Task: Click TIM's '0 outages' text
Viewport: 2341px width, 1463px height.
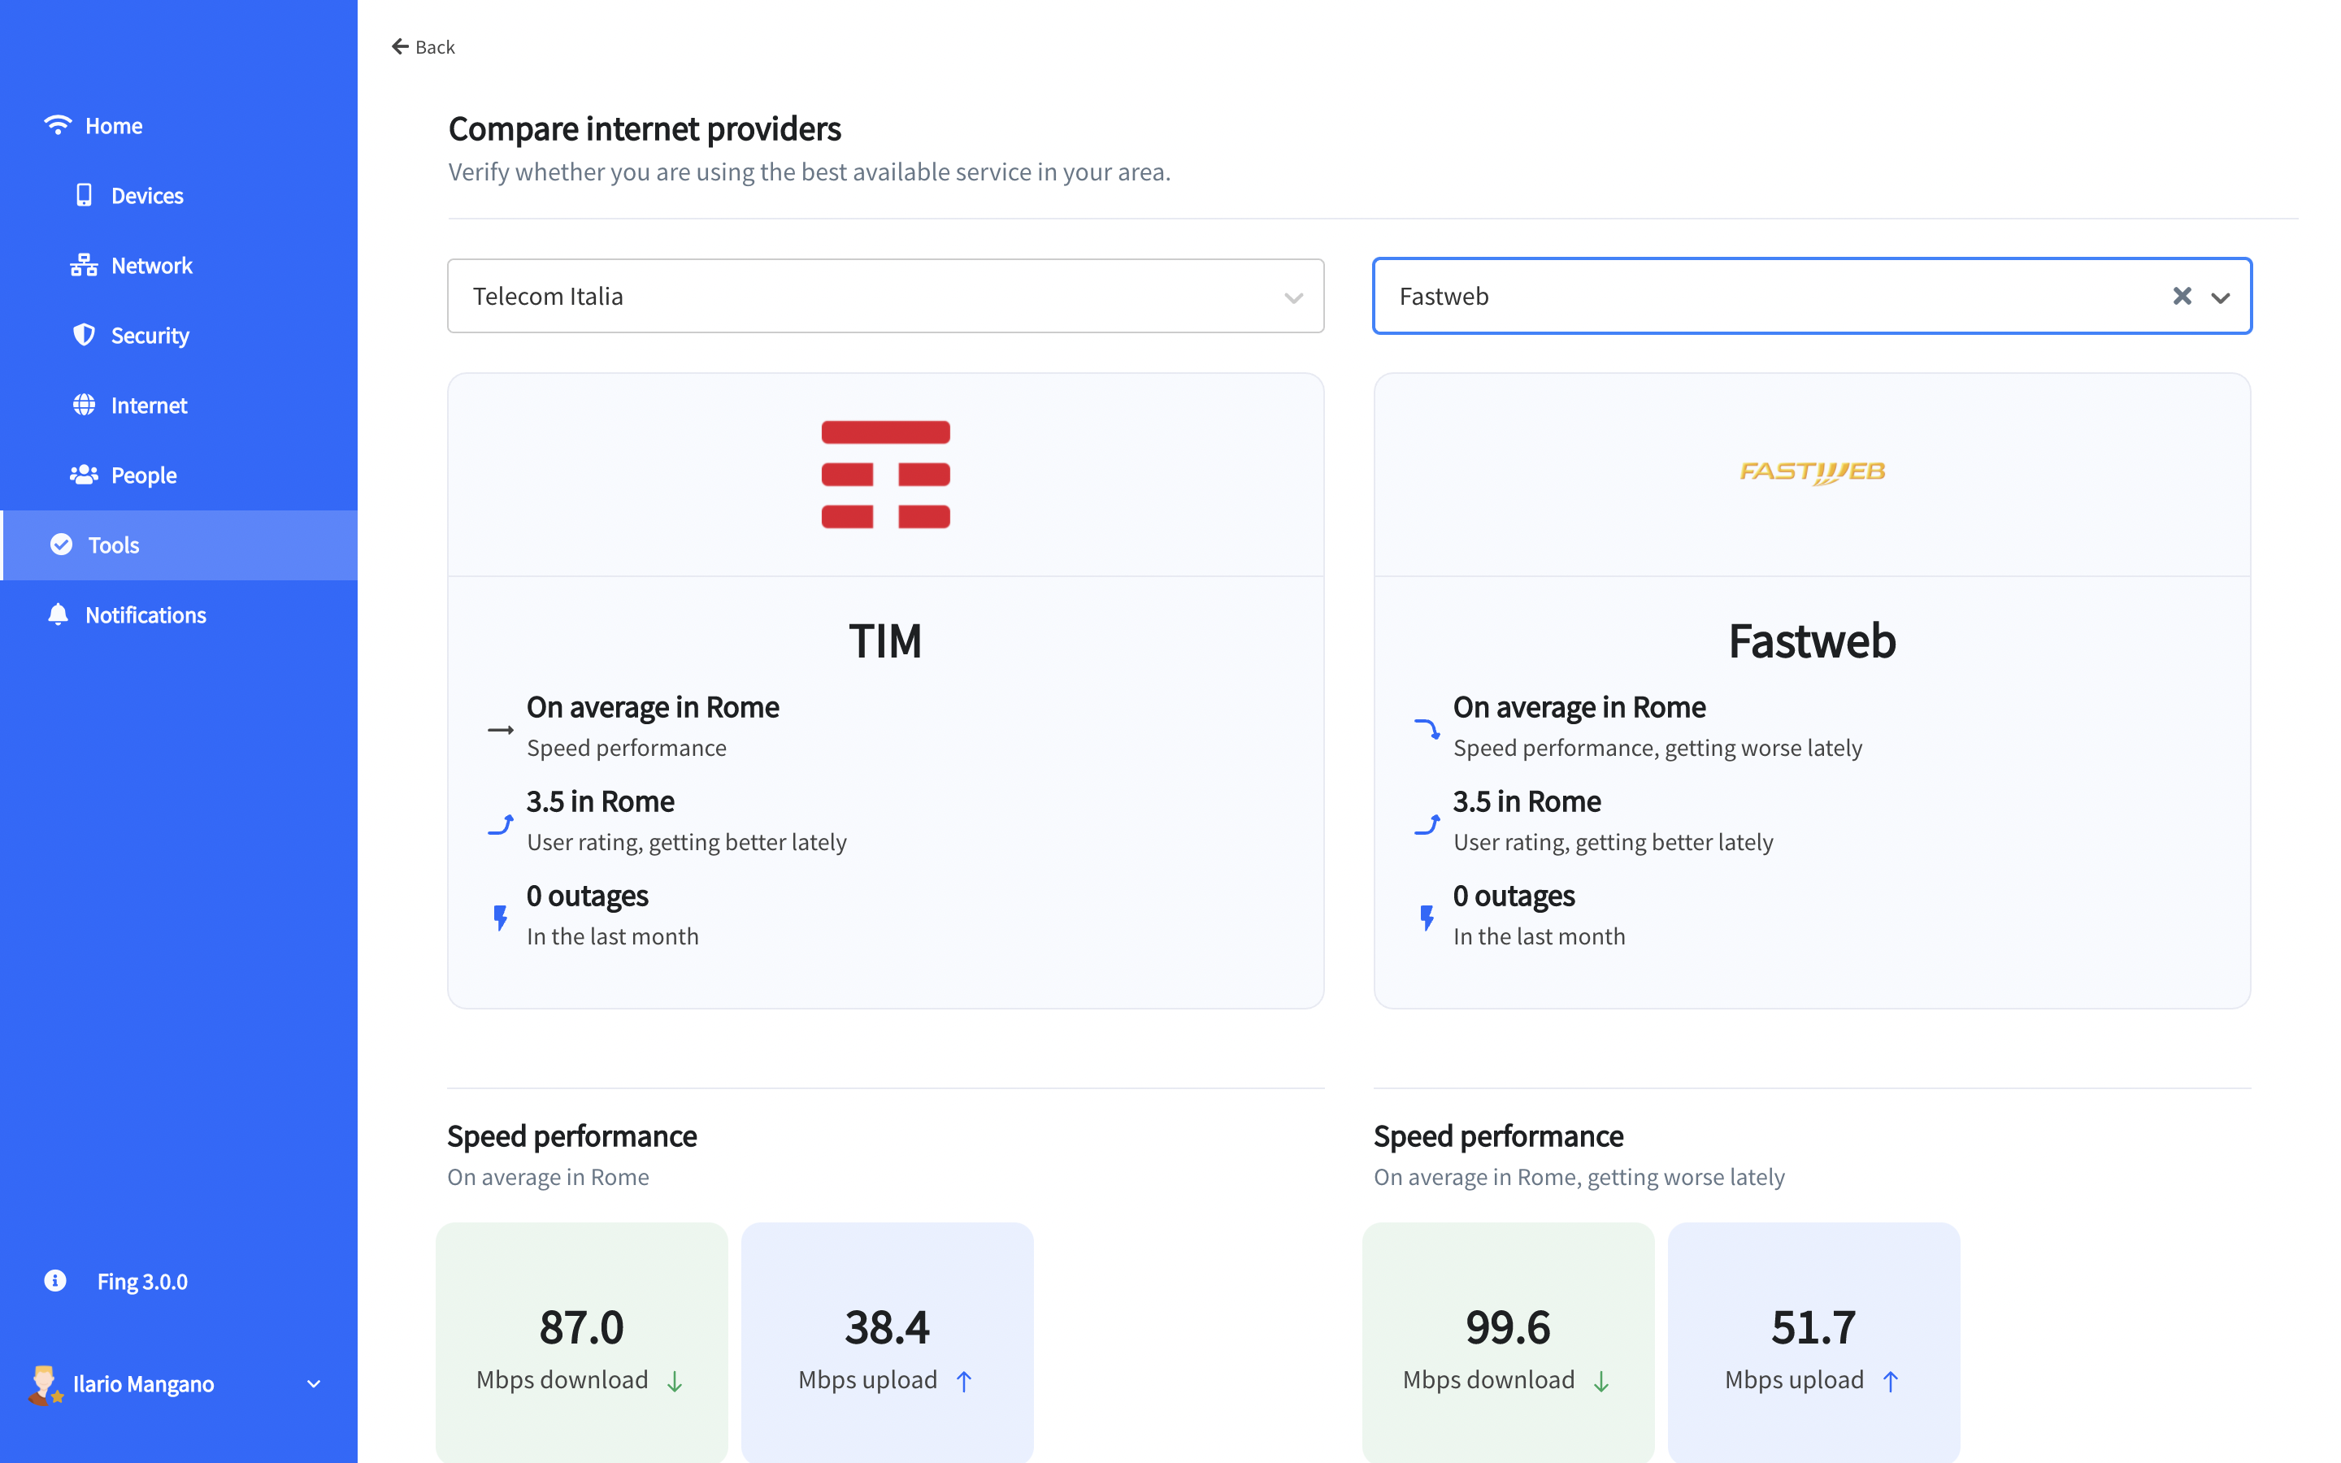Action: click(x=587, y=896)
